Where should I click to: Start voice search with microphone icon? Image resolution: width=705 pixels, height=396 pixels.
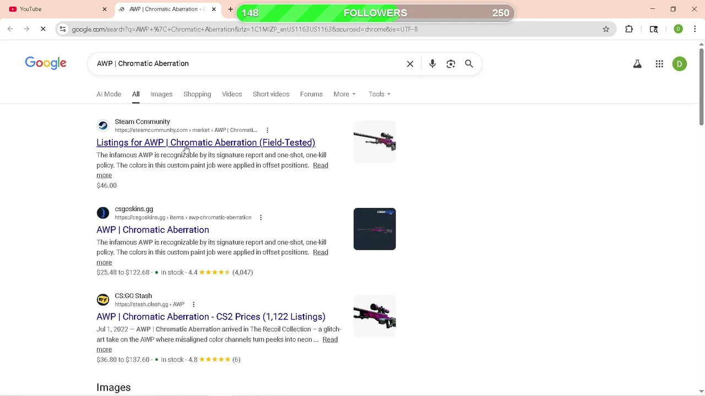pos(432,64)
